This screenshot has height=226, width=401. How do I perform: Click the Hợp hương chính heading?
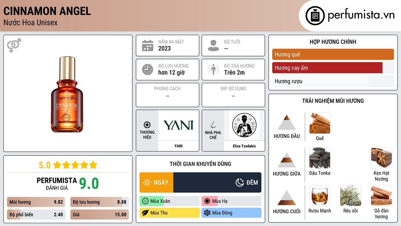(333, 42)
